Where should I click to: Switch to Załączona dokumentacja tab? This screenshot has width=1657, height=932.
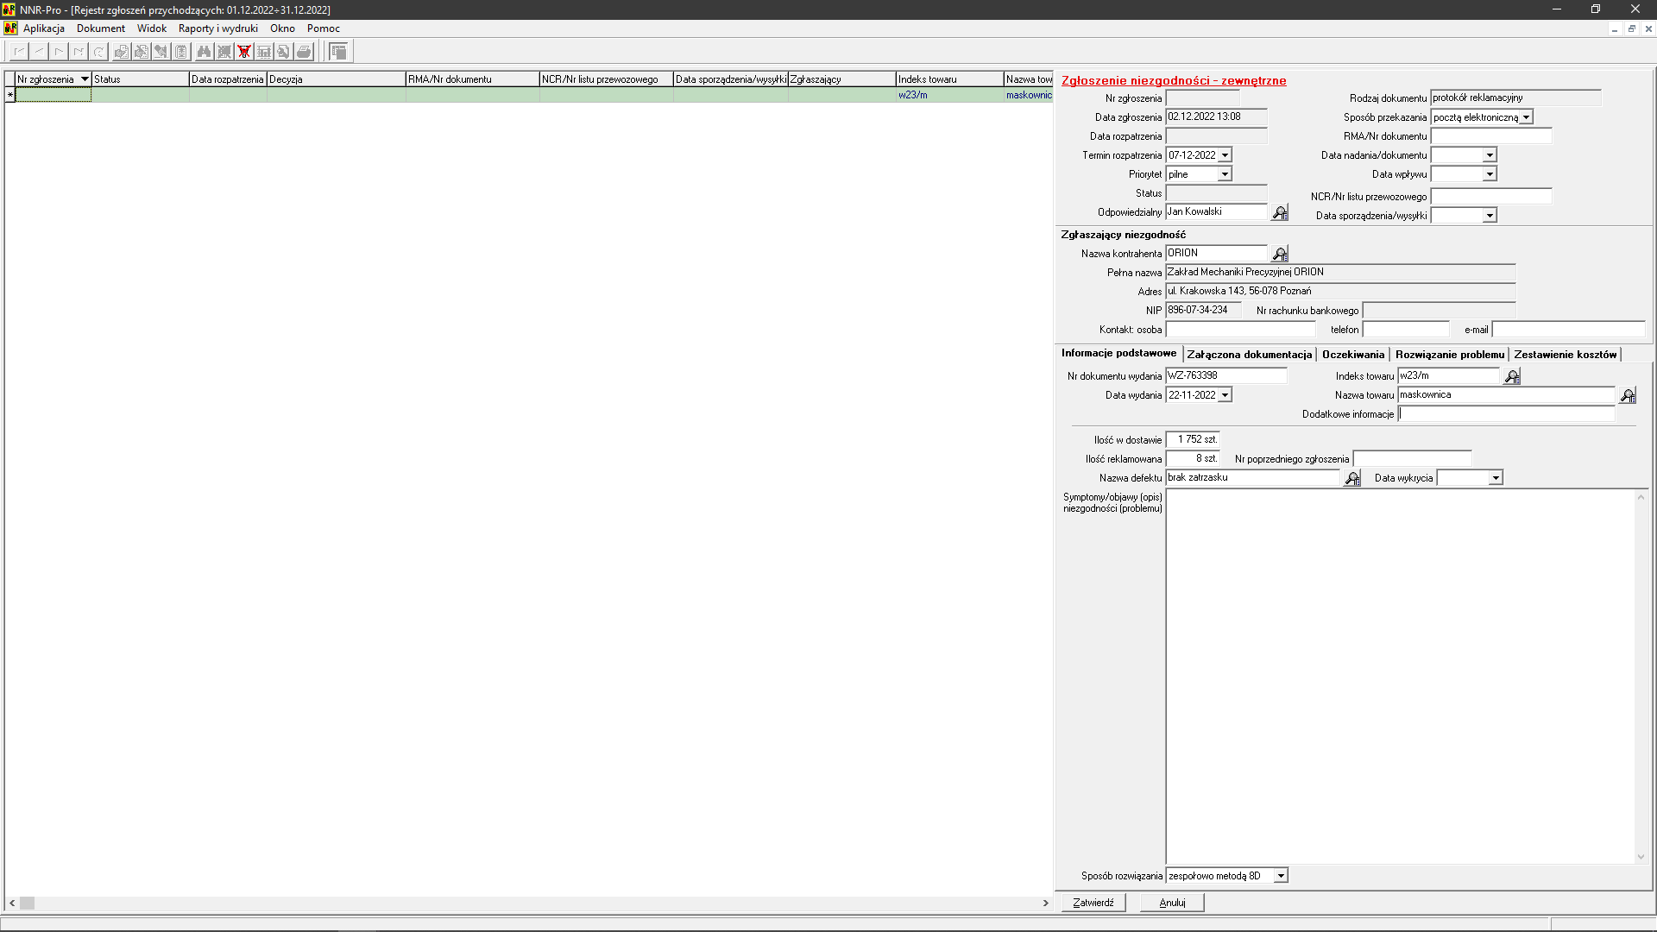pos(1249,355)
